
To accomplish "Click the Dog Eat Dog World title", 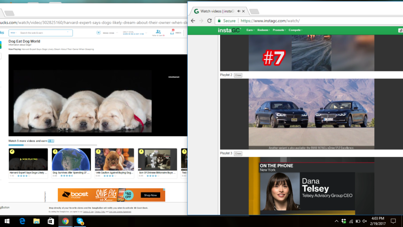I will (24, 41).
